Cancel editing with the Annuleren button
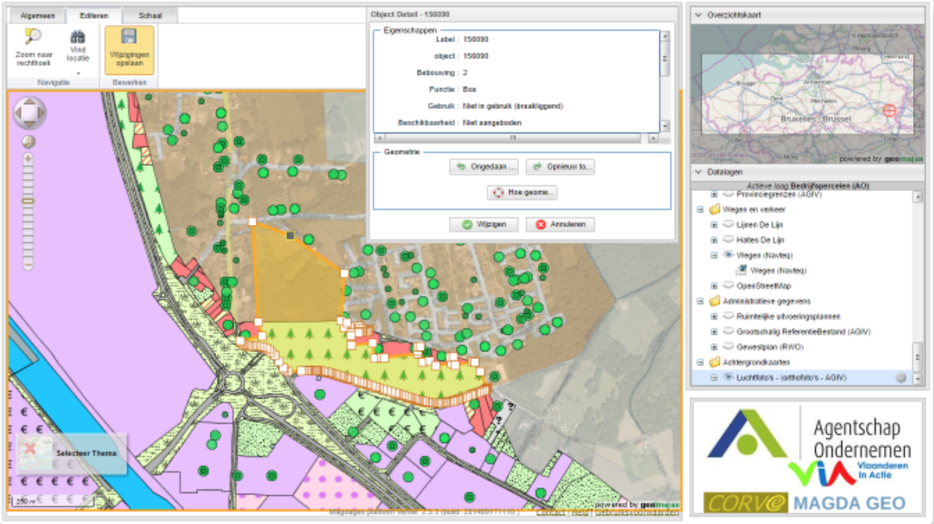The height and width of the screenshot is (524, 934). 560,224
